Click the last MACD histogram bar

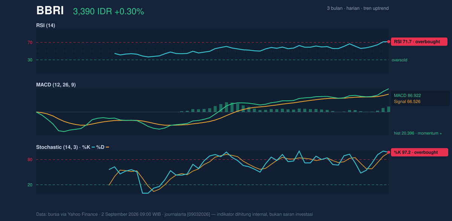(389, 109)
